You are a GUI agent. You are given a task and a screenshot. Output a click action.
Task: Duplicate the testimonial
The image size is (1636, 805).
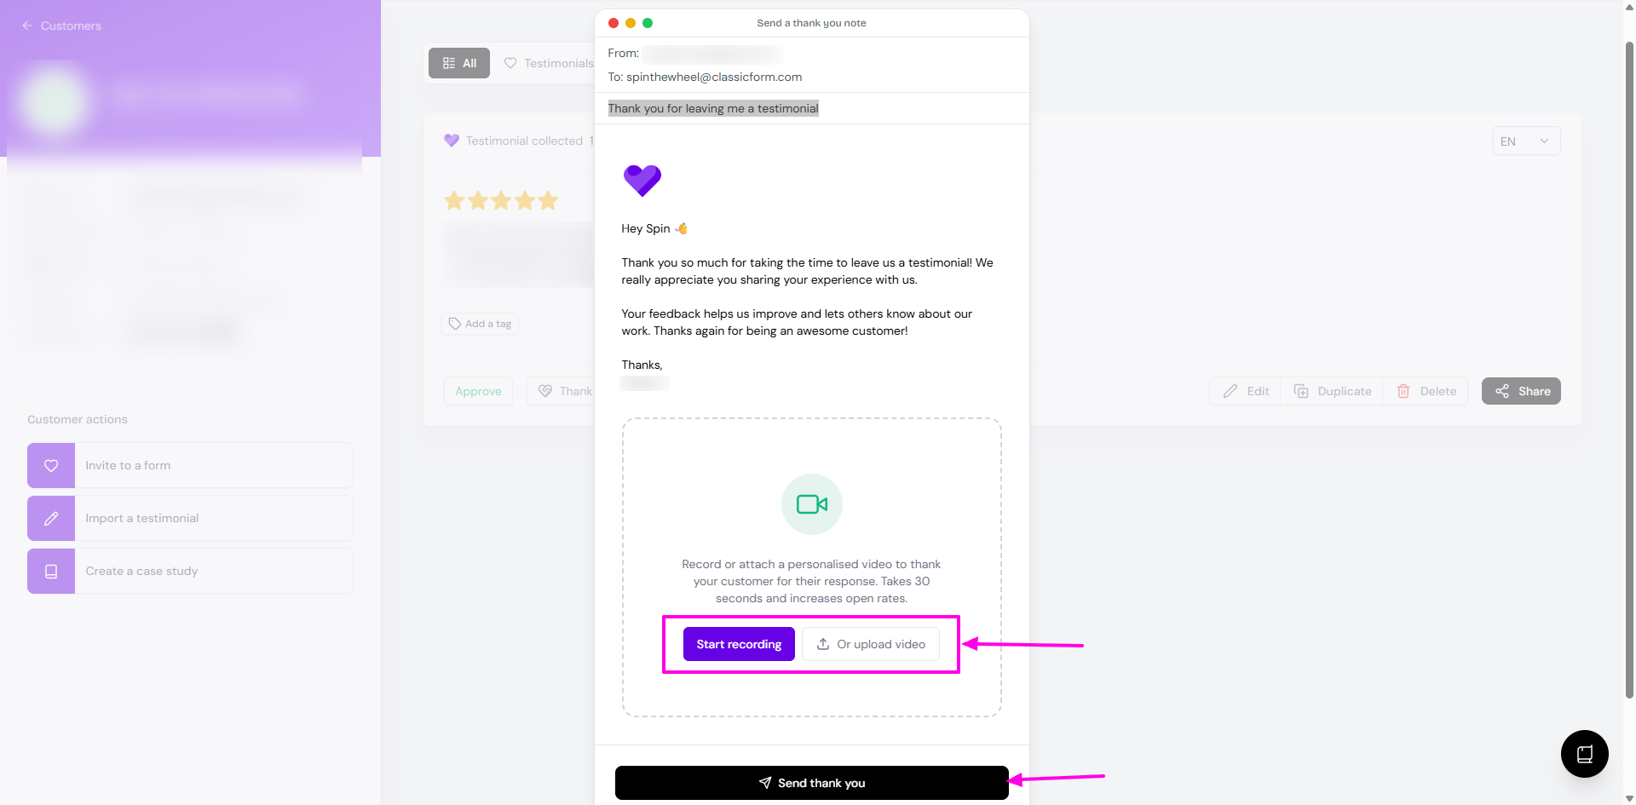tap(1333, 391)
